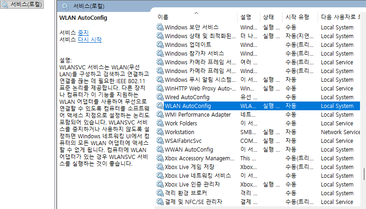Click the SMB description in the Workstation row
The image size is (366, 209).
pos(248,132)
